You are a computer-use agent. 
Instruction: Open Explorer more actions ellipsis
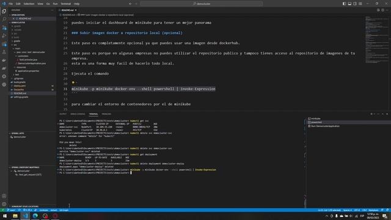pos(52,10)
